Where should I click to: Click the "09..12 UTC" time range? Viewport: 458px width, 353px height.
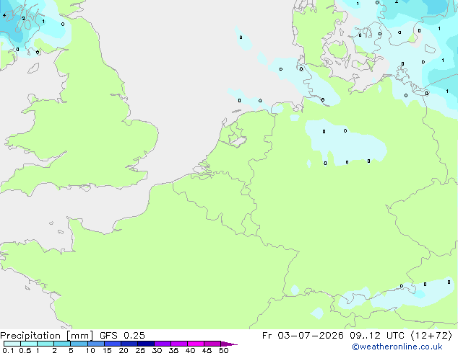(377, 336)
